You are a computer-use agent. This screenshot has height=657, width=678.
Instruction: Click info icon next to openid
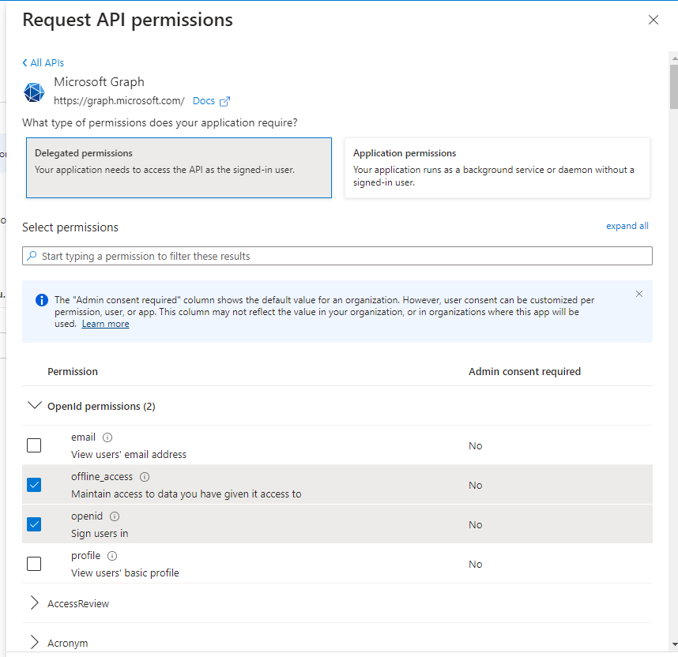[115, 516]
